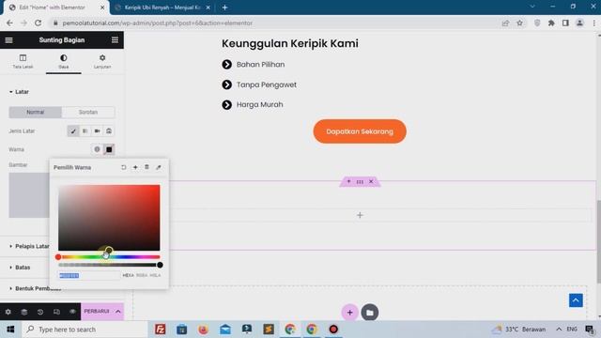Click the blue scroll-to-top arrow
The width and height of the screenshot is (601, 338).
[x=576, y=300]
